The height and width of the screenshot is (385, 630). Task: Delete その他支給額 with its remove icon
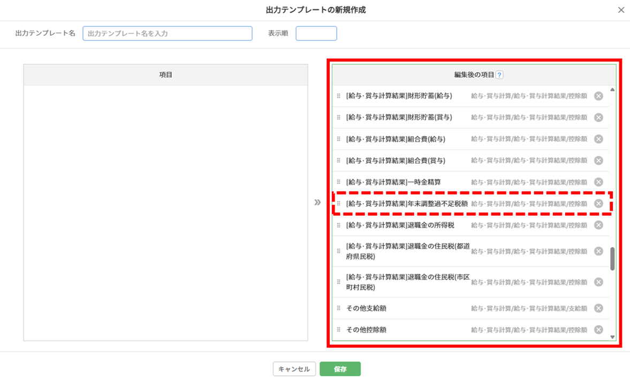pyautogui.click(x=598, y=308)
